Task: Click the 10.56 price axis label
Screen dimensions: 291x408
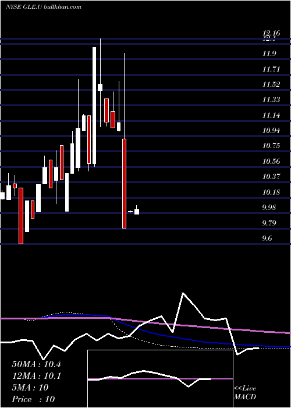Action: coord(271,161)
